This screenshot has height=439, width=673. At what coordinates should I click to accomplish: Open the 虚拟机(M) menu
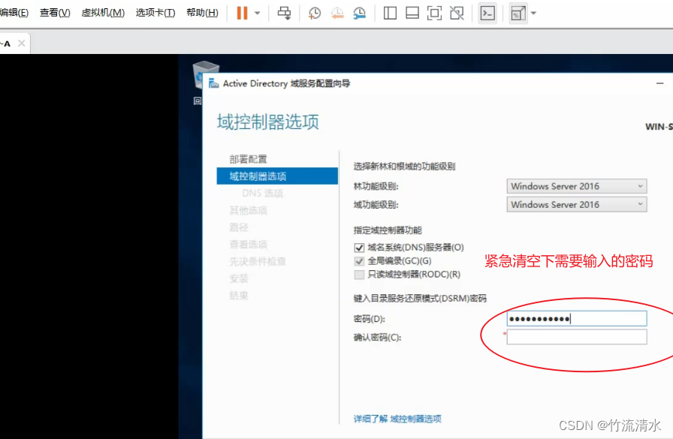103,13
